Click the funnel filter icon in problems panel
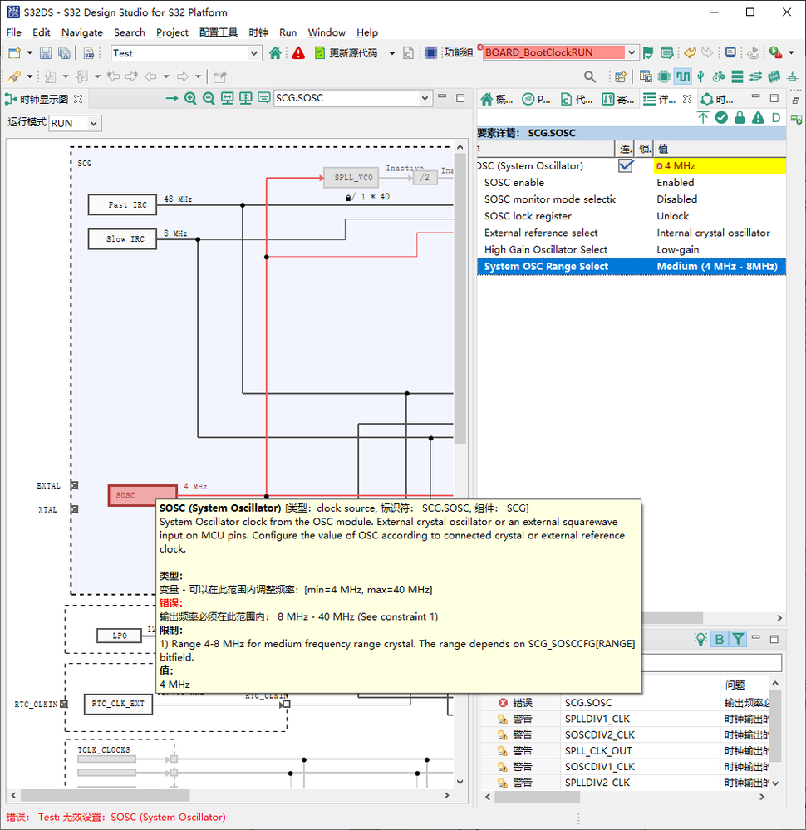Screen dimensions: 806x830 [x=738, y=639]
